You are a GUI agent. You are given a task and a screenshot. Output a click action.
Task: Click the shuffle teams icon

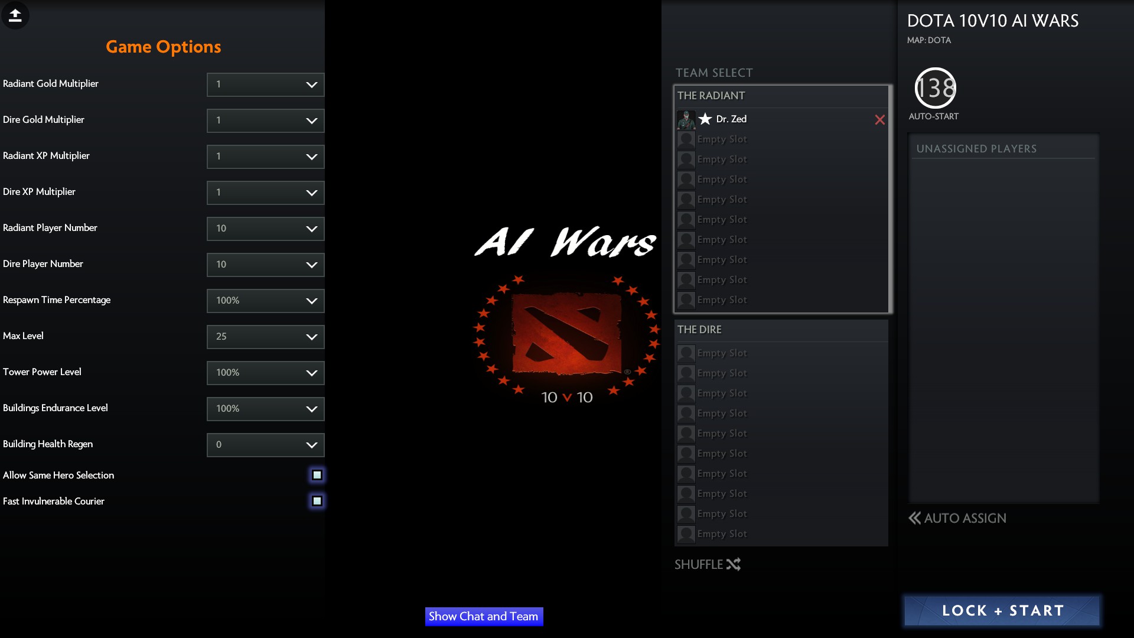733,564
